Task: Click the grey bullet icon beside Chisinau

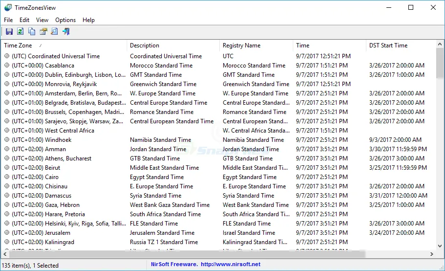Action: click(7, 186)
